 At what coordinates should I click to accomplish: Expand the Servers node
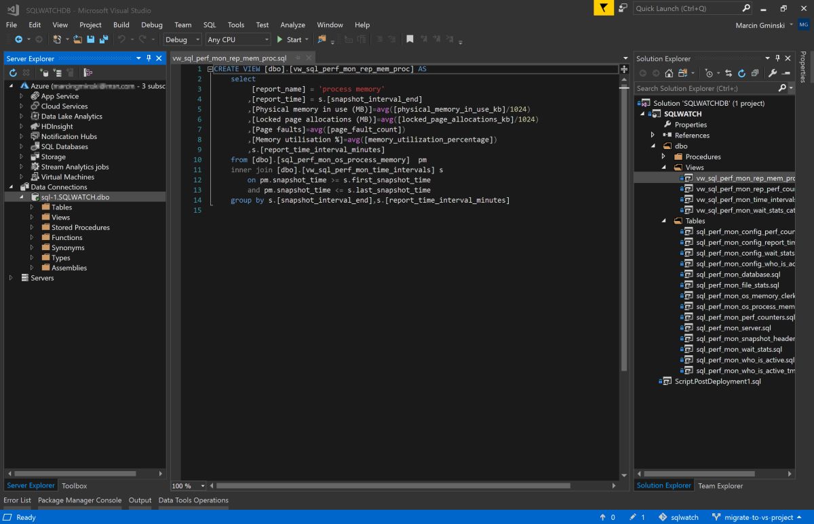(12, 278)
